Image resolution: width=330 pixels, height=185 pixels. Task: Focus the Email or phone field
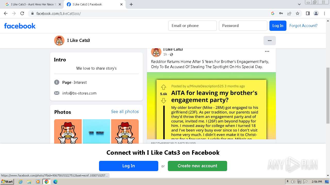[x=193, y=26]
